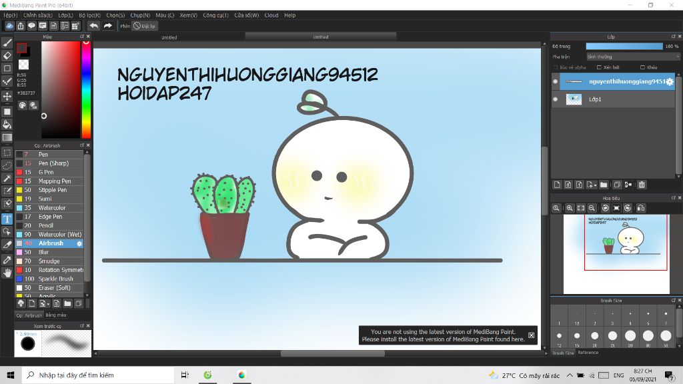Hide the nguyenthihuonggiang layer visibility dot
Image resolution: width=683 pixels, height=384 pixels.
(556, 81)
